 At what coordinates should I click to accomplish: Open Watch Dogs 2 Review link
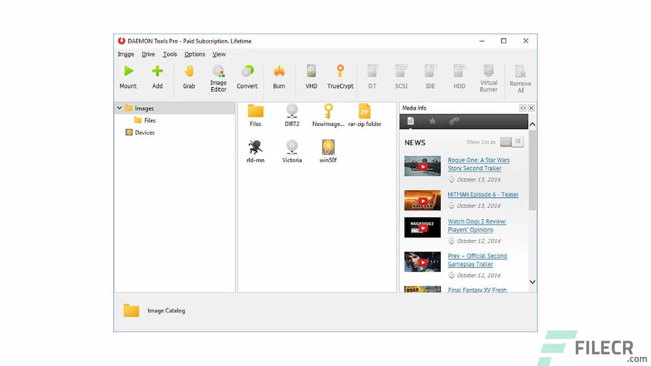pos(477,222)
